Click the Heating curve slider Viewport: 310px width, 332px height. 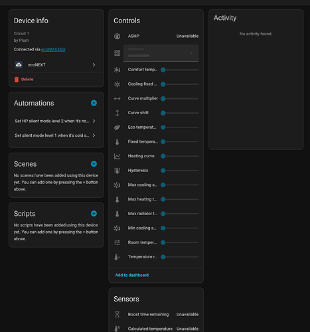(179, 156)
